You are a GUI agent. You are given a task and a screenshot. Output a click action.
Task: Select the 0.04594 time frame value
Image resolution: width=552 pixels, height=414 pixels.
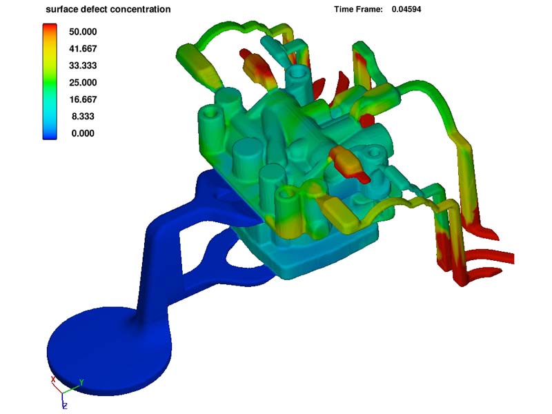point(407,10)
